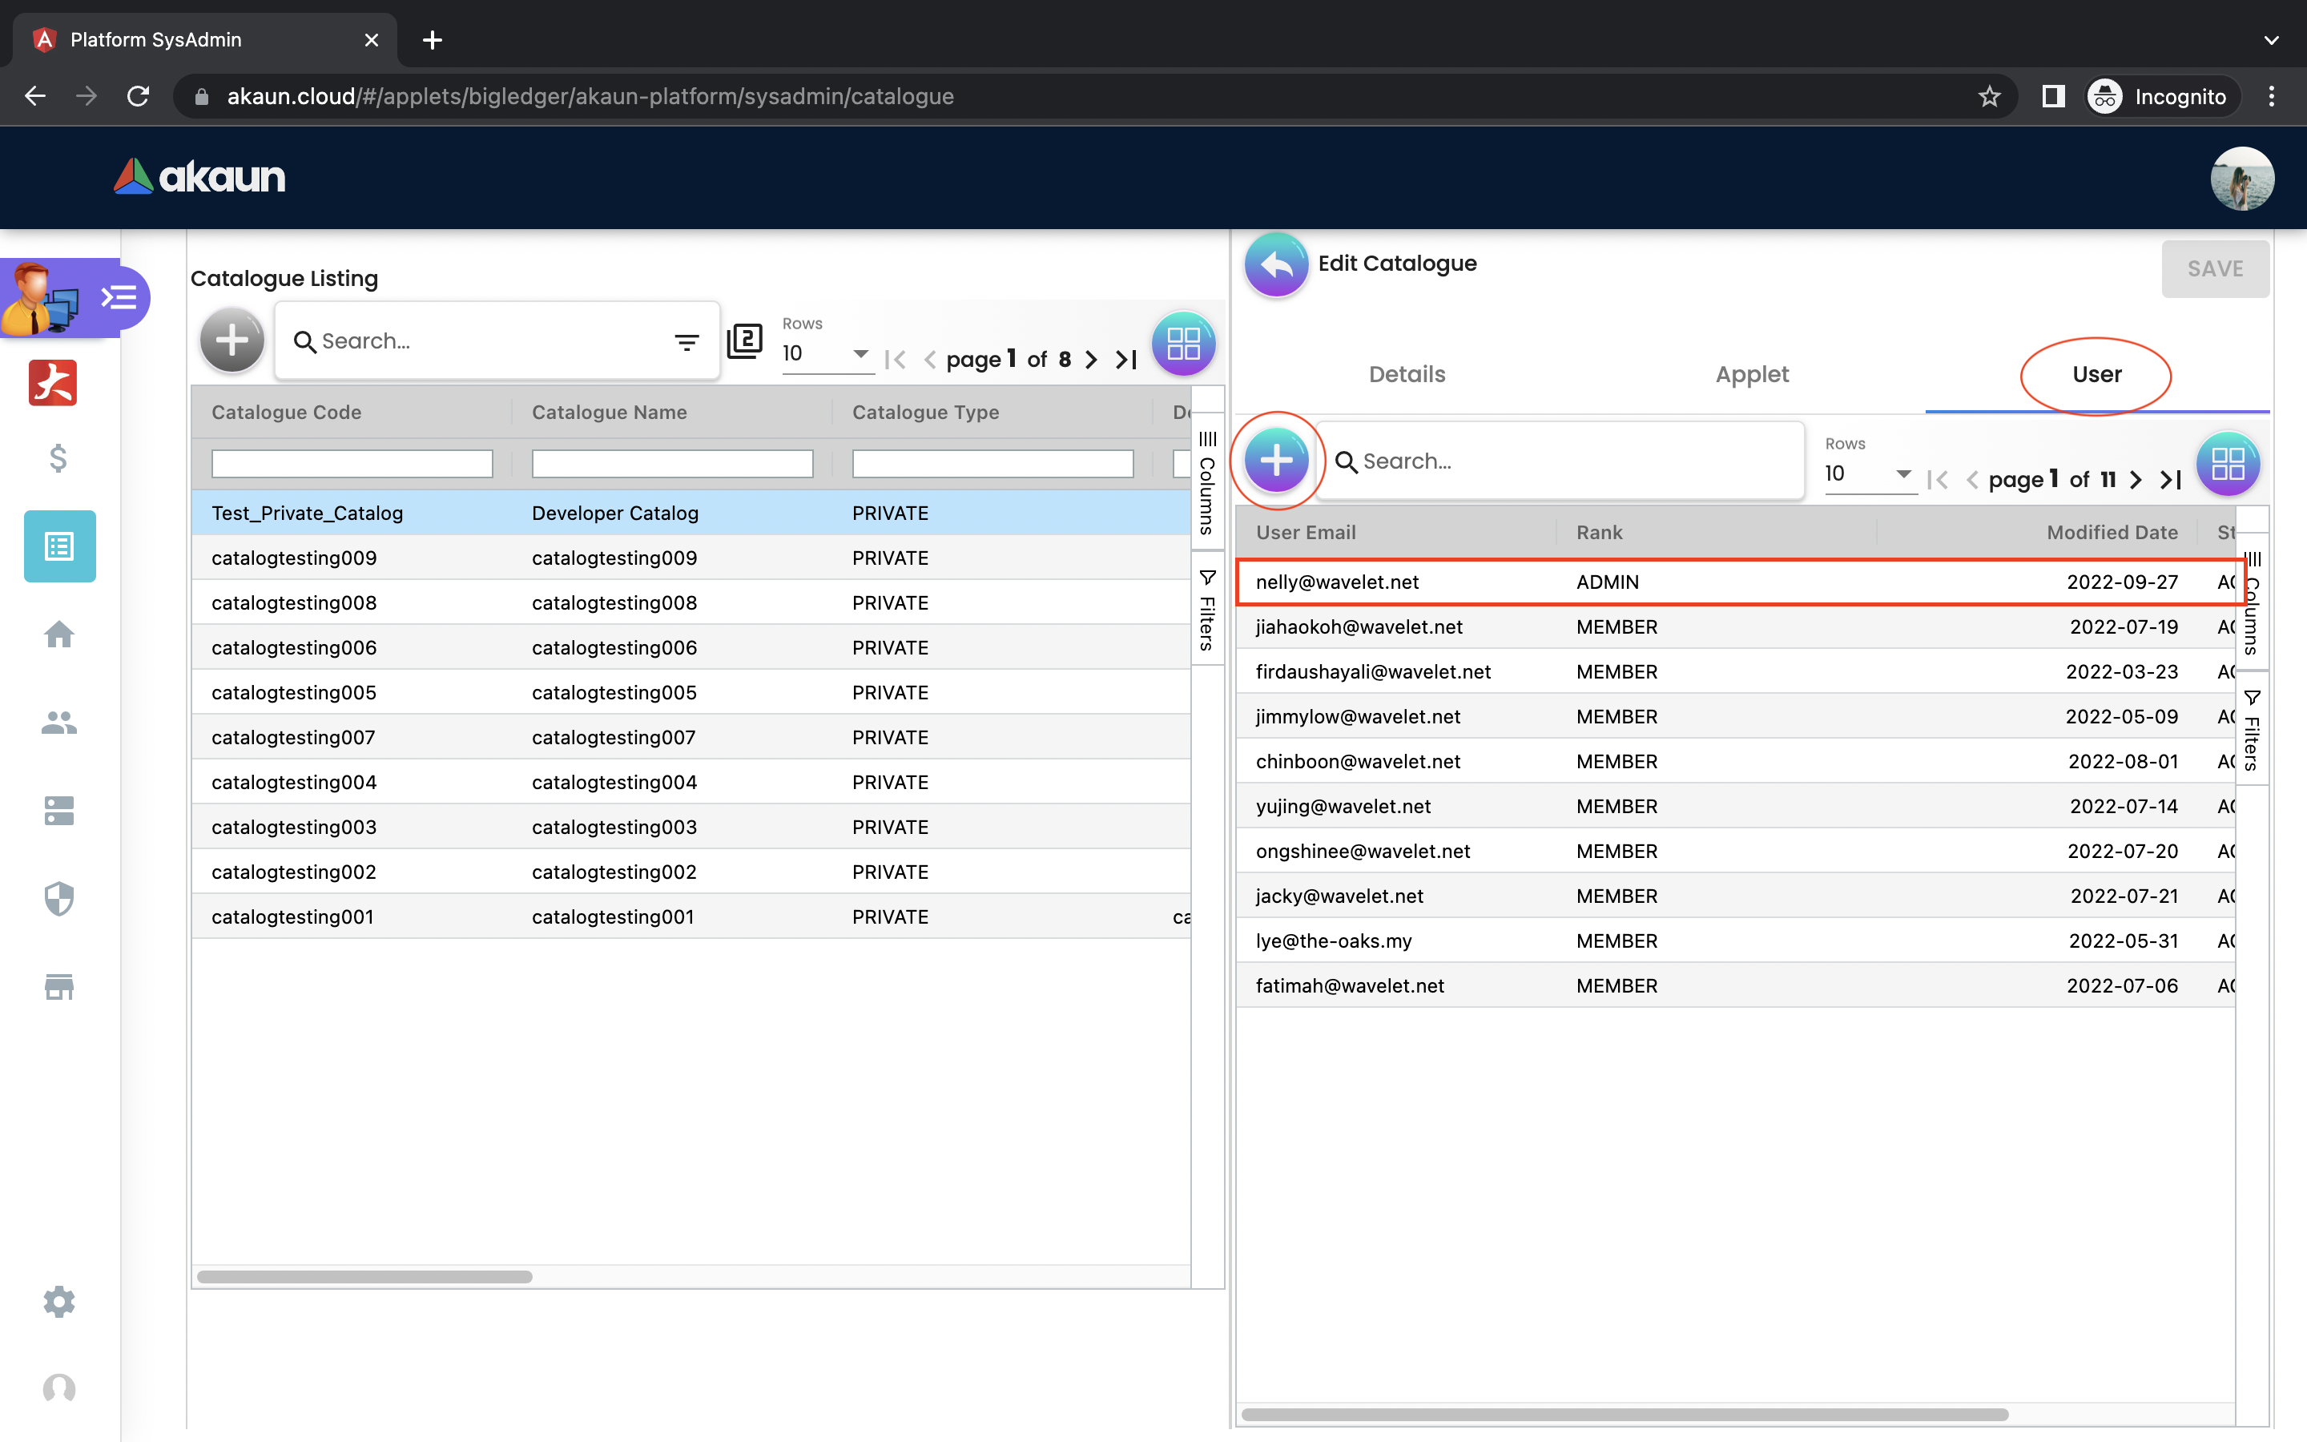Open the Rows dropdown in user panel
This screenshot has height=1442, width=2307.
coord(1869,474)
